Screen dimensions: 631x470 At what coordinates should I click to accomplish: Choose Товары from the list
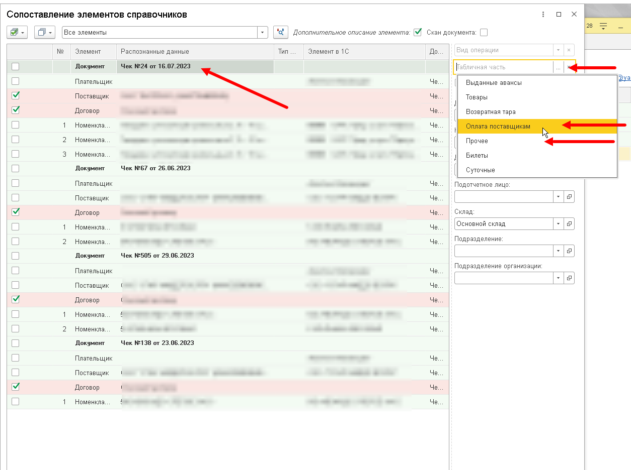click(x=537, y=97)
